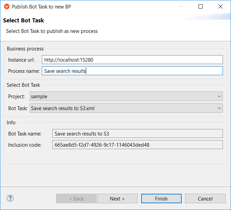Focus the Instance url input field

coord(132,60)
